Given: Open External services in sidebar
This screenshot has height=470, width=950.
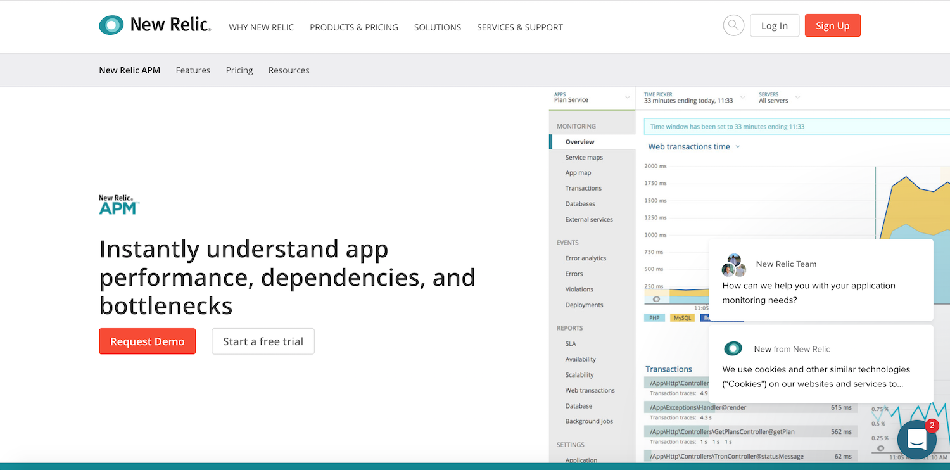Looking at the screenshot, I should tap(589, 219).
